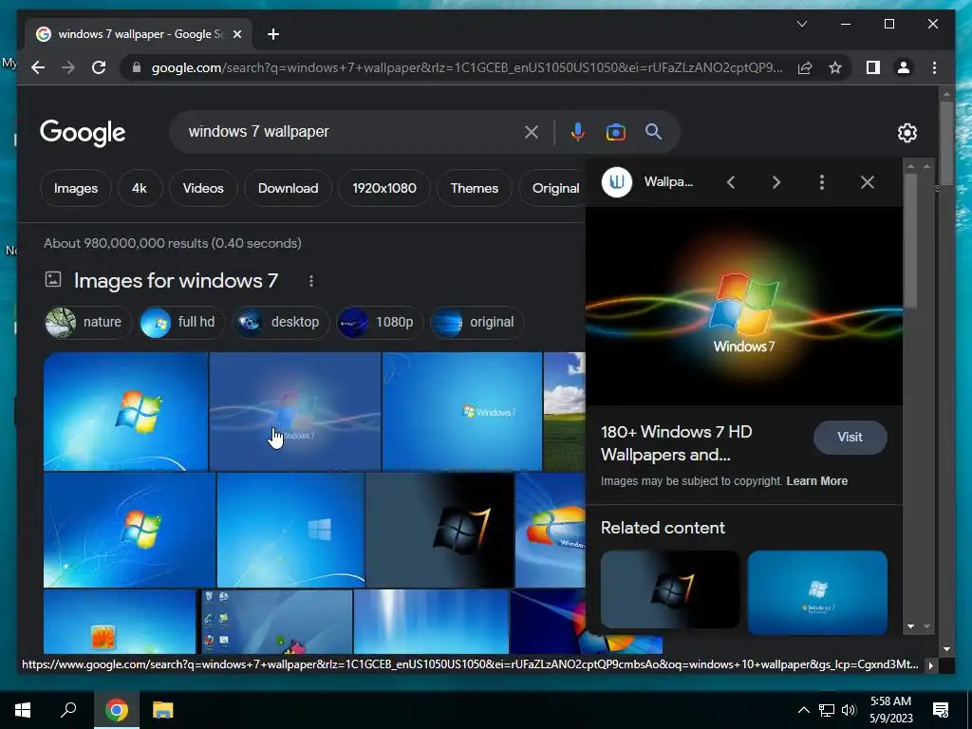972x729 pixels.
Task: Open related dark 7 logo image
Action: (x=670, y=589)
